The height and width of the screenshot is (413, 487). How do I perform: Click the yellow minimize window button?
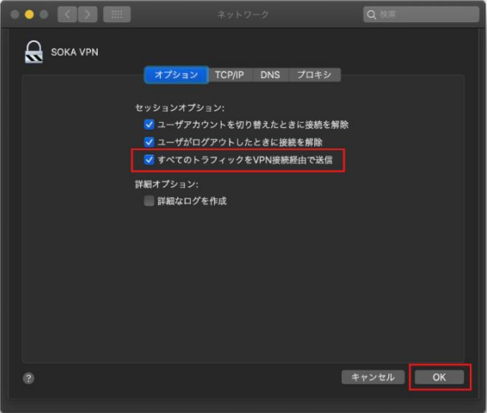(29, 15)
